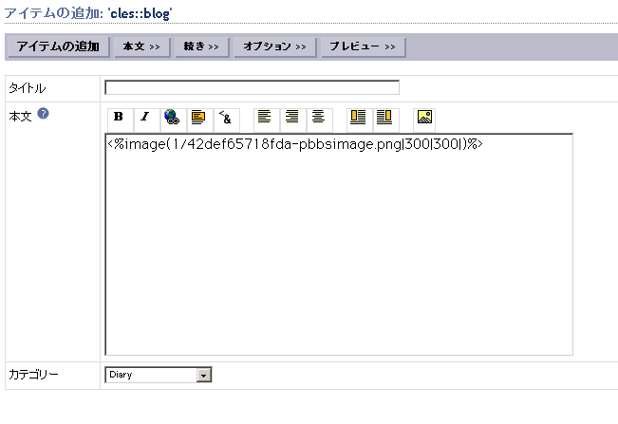
Task: Click the 'cles::blog' heading text
Action: [x=140, y=13]
